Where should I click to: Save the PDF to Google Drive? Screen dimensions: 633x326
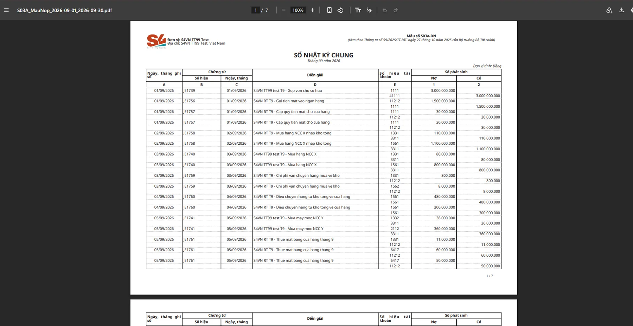[x=609, y=10]
